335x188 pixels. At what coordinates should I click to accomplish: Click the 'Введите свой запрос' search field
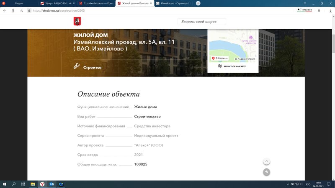[202, 22]
